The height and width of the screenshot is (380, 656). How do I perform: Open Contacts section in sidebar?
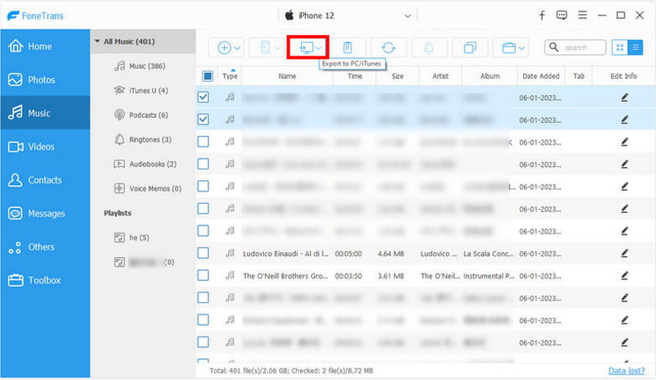click(45, 179)
